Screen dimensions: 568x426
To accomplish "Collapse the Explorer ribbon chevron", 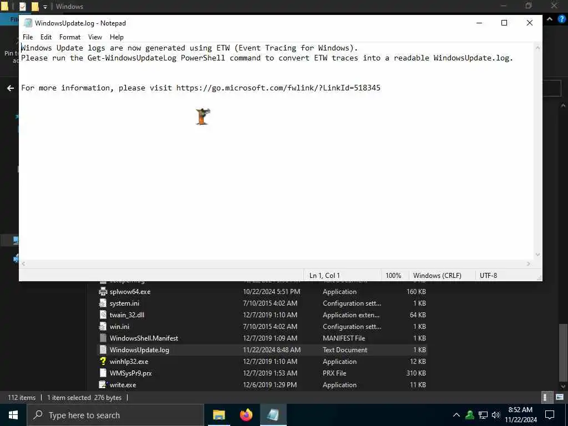I will (550, 19).
